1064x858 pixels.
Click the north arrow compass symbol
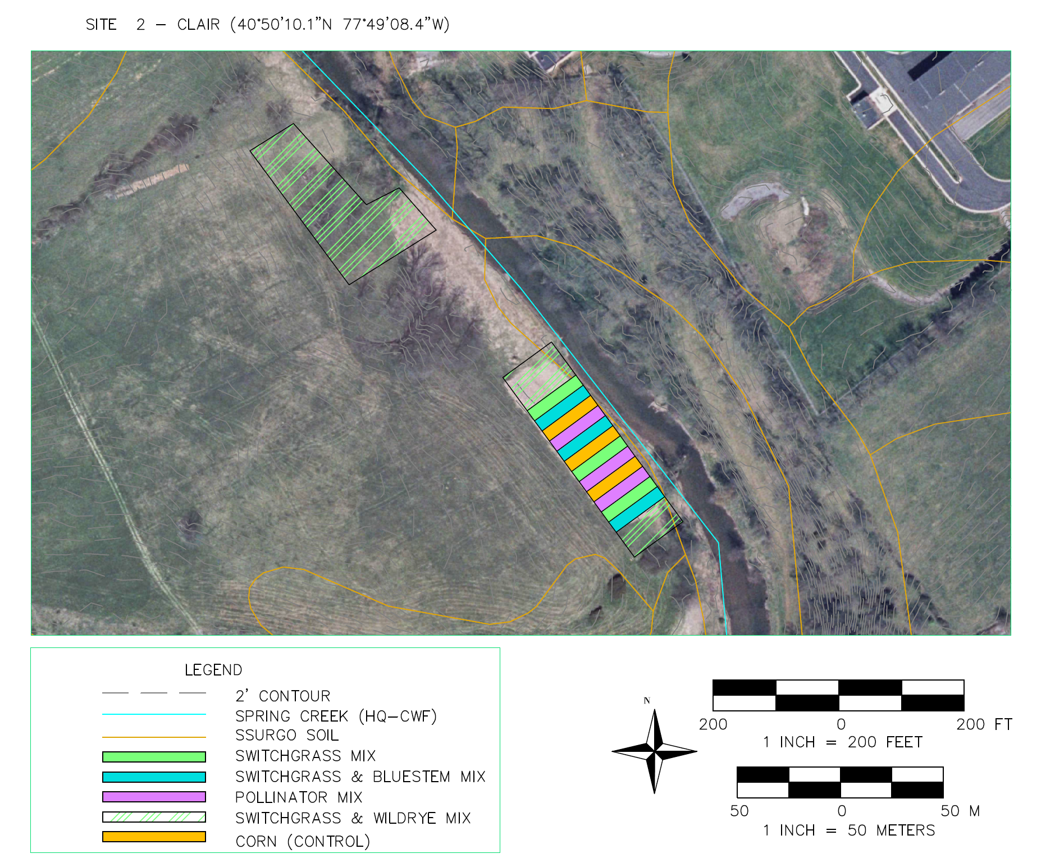(x=655, y=751)
